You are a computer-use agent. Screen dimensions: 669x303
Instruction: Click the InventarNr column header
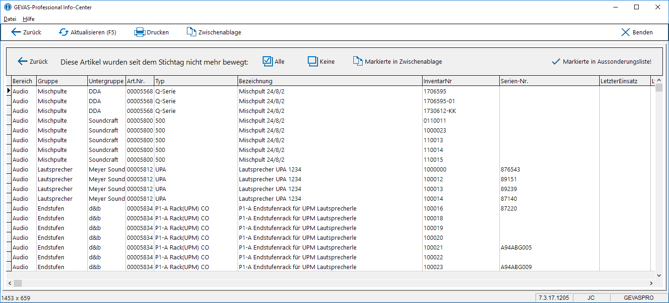(x=461, y=81)
